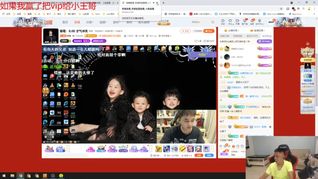Click the blue 背包 backpack button
This screenshot has width=318, height=179.
pyautogui.click(x=209, y=155)
